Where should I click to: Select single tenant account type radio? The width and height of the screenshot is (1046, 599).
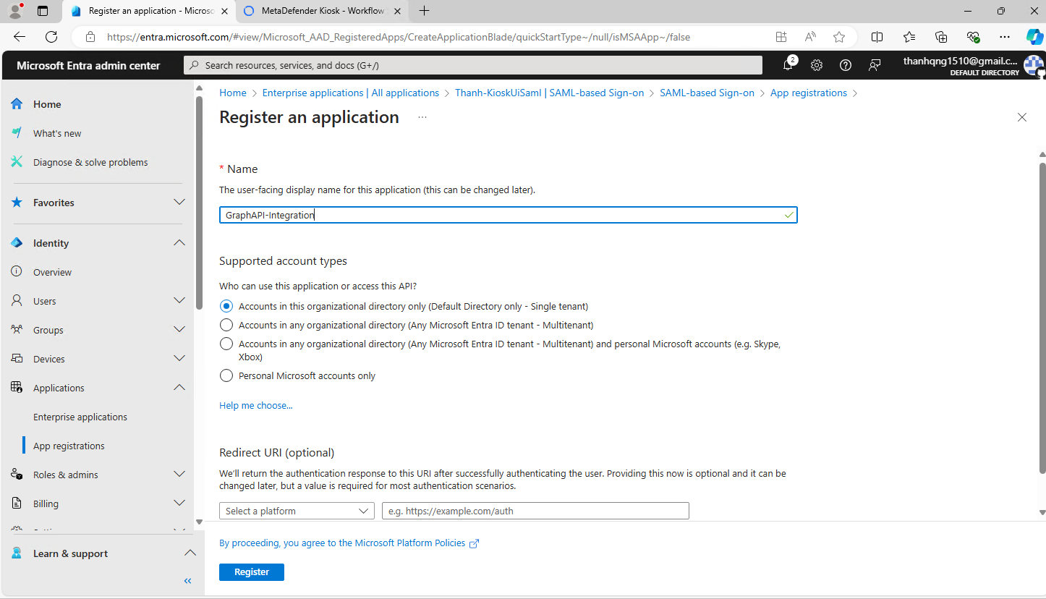tap(226, 306)
